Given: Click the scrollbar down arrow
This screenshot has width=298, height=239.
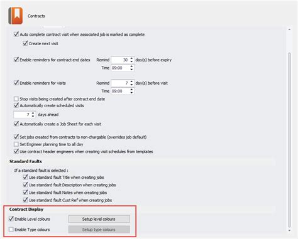Looking at the screenshot, I should click(x=289, y=231).
